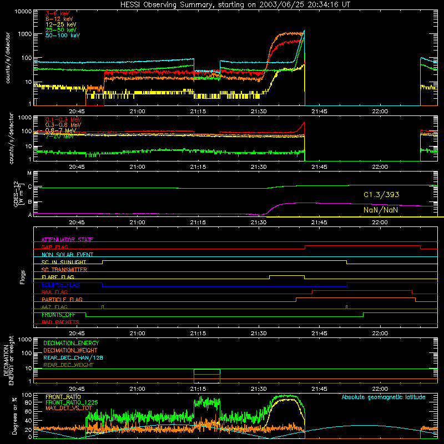Click the MAX_DET_VS_TOT legend label
This screenshot has width=444, height=444.
[x=69, y=408]
